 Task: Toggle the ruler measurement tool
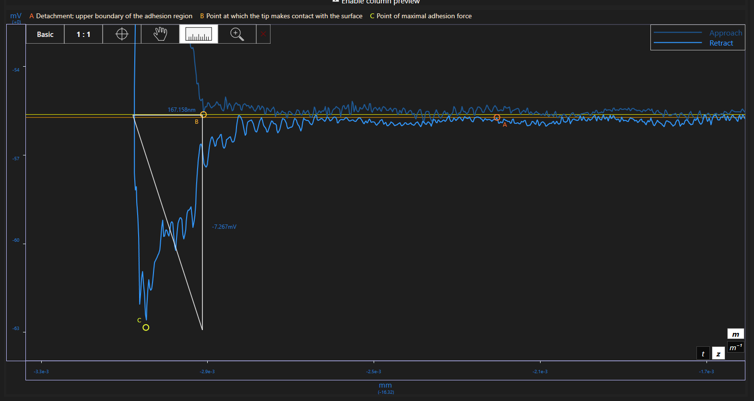[199, 35]
